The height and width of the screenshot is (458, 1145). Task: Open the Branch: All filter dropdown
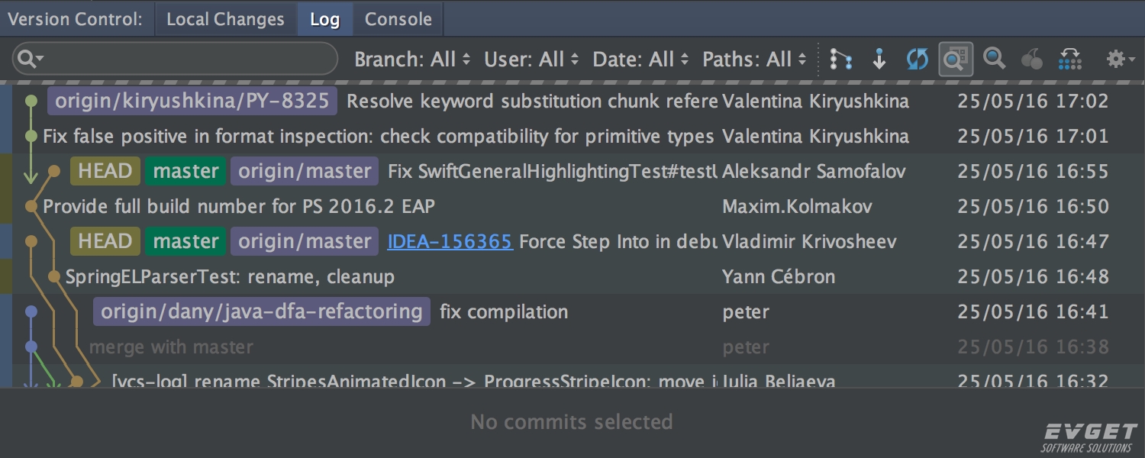tap(412, 60)
